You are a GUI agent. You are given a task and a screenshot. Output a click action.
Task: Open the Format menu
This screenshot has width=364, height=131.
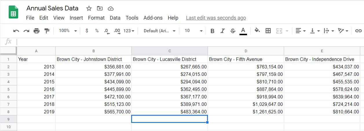tap(96, 18)
